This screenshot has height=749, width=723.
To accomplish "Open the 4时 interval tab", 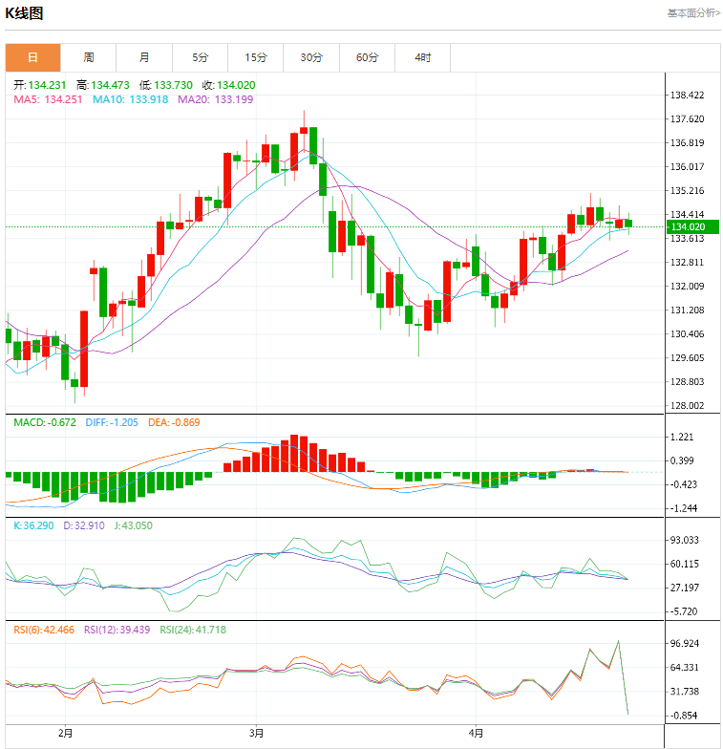I will pos(422,57).
